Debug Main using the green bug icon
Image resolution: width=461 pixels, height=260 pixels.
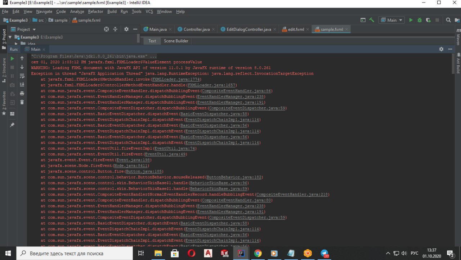click(x=420, y=20)
